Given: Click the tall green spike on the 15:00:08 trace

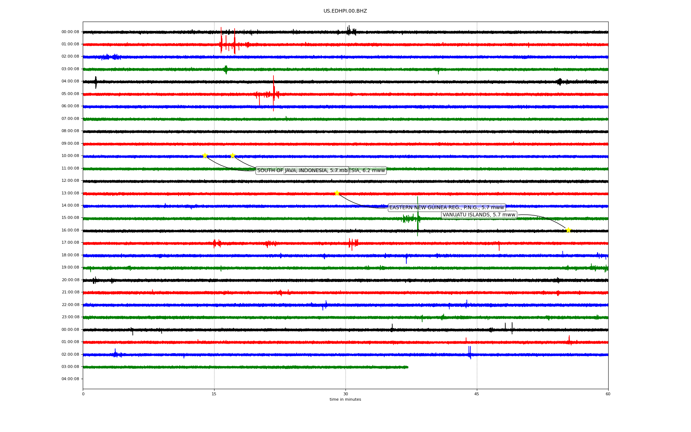Looking at the screenshot, I should tap(417, 216).
